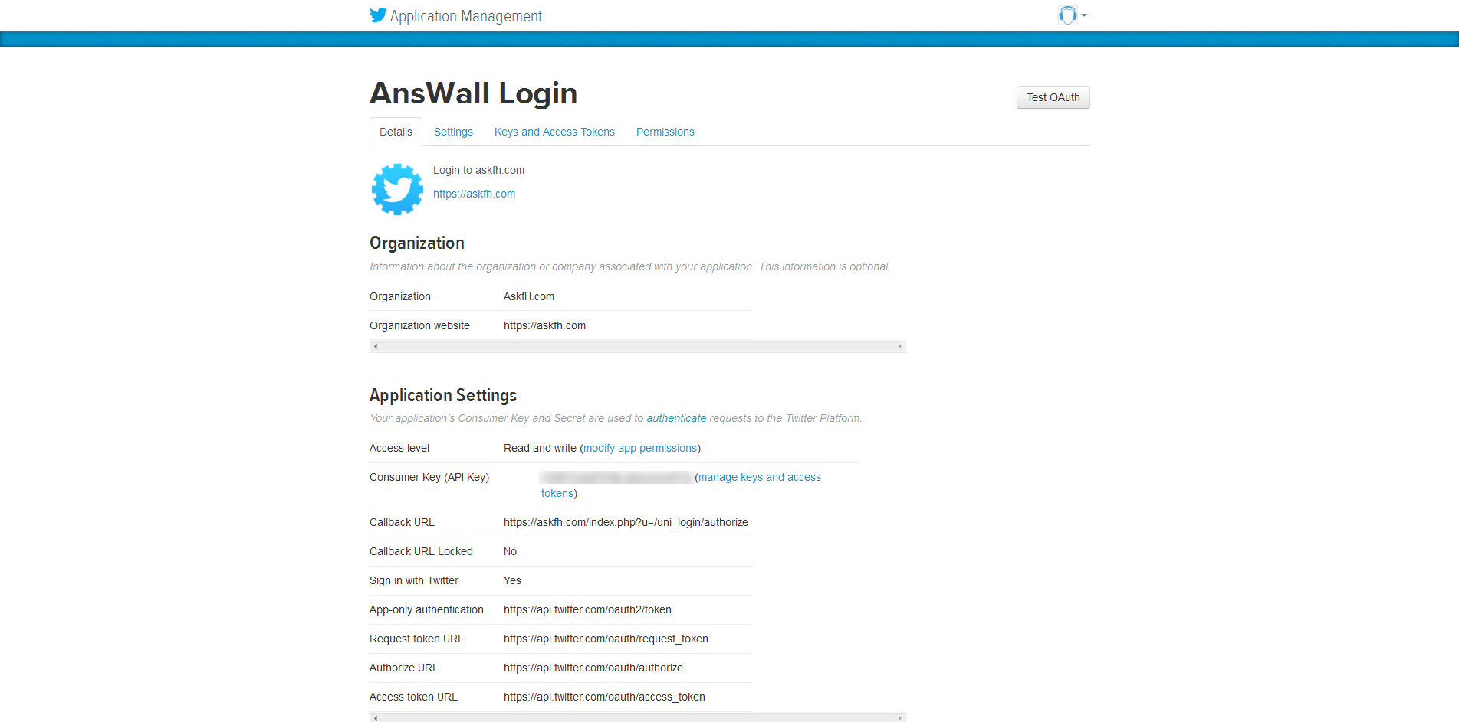The height and width of the screenshot is (722, 1459).
Task: Click the Organization table scrollbar left arrow
Action: click(376, 346)
